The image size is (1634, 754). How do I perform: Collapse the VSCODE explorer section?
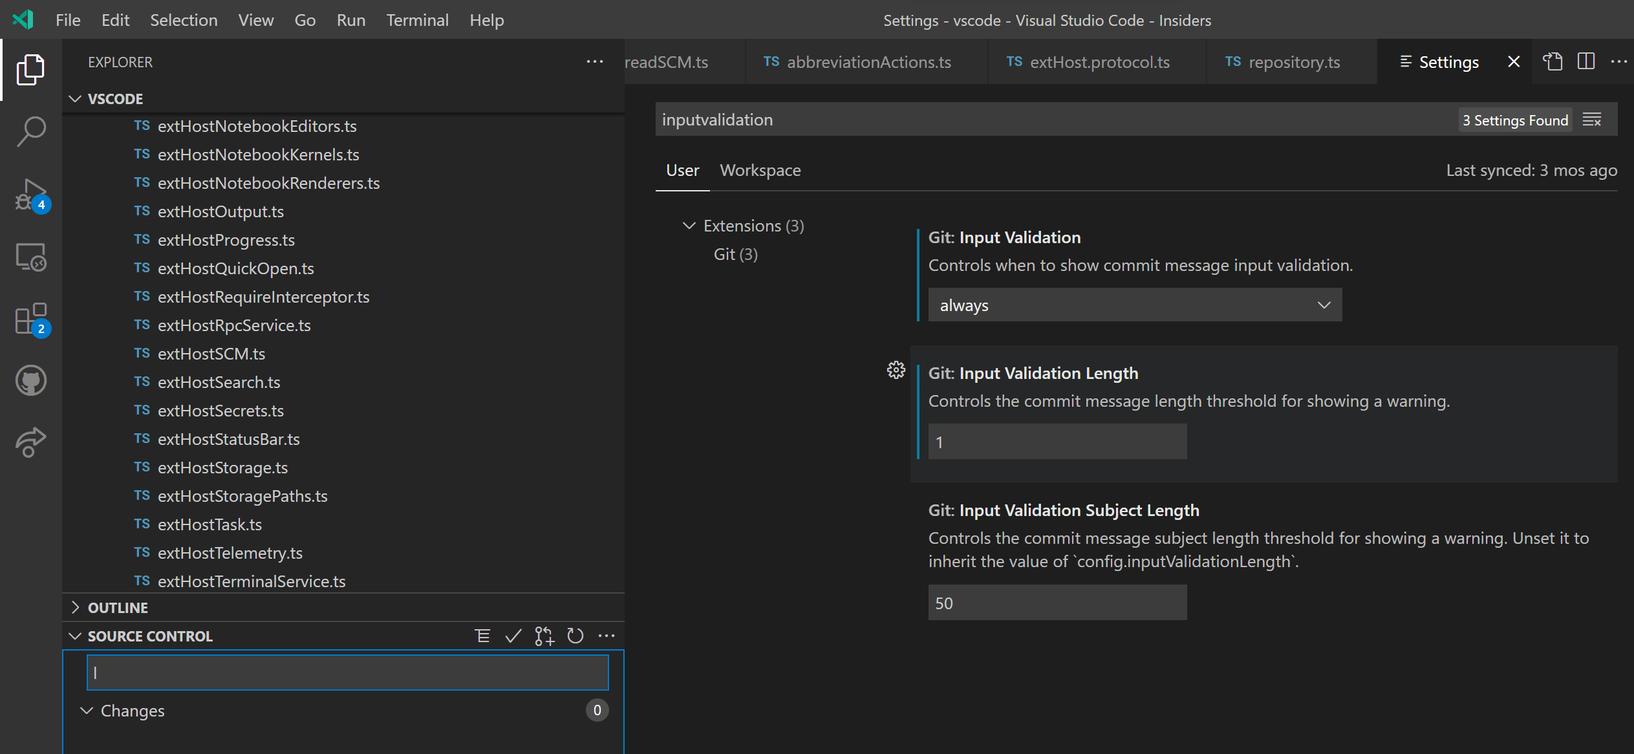point(75,98)
